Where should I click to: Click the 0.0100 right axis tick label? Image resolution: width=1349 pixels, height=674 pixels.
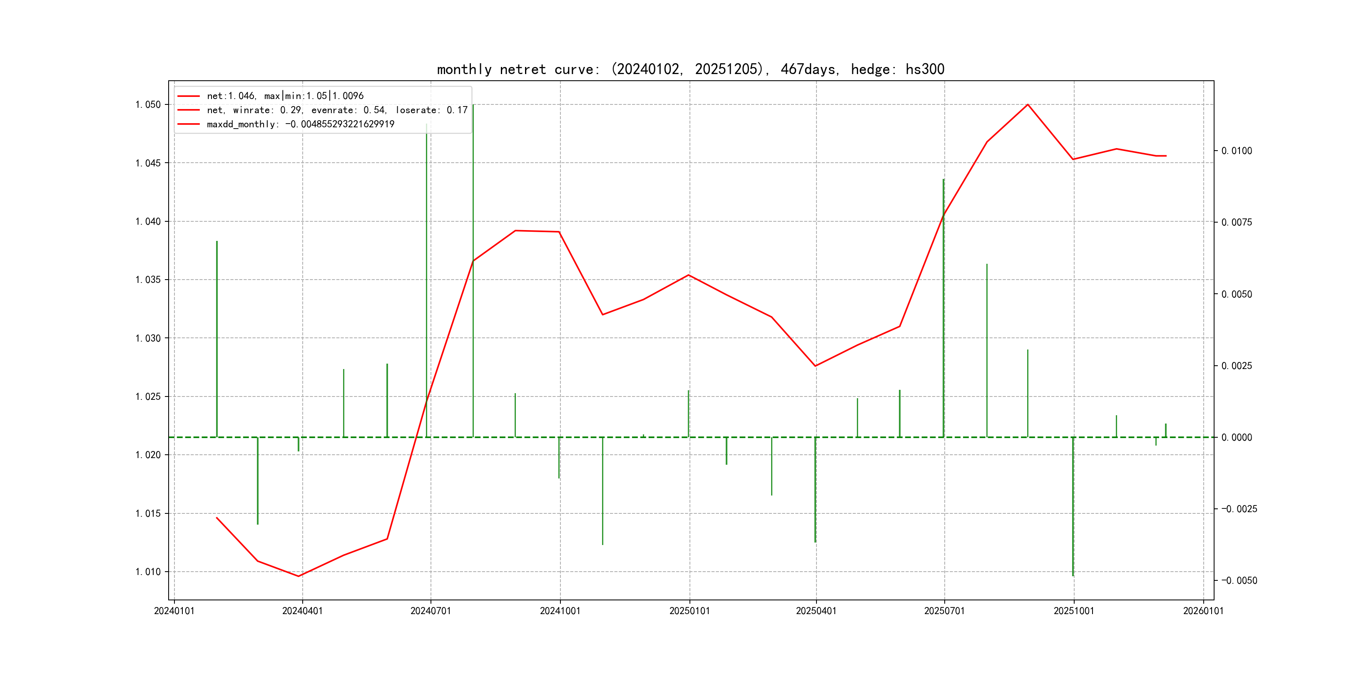1237,151
